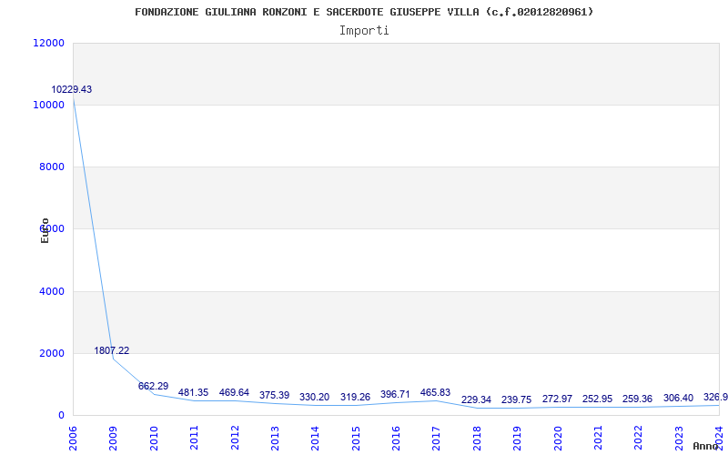
Task: Select the 272.97 data label
Action: pyautogui.click(x=557, y=399)
